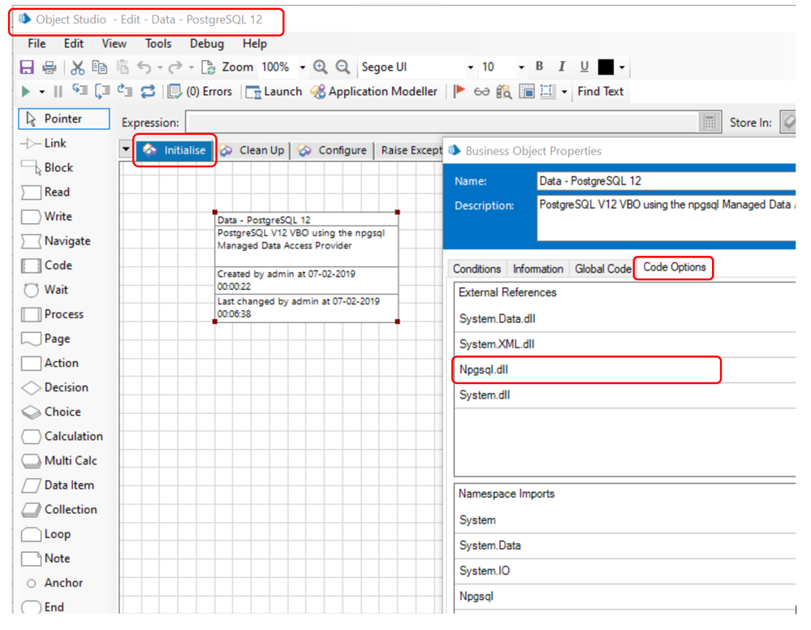Open the zoom percentage dropdown
This screenshot has width=811, height=630.
pos(302,67)
